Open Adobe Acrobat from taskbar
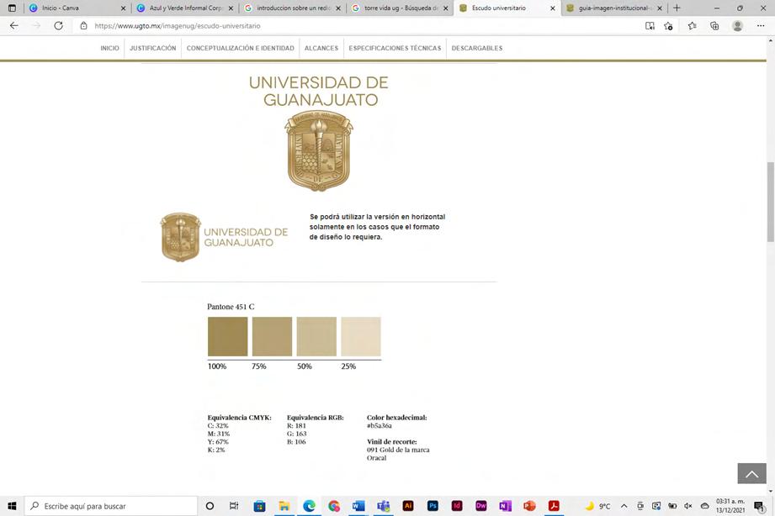775x516 pixels. coord(554,506)
